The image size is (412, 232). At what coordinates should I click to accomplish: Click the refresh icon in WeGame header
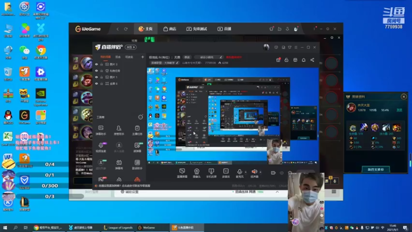pyautogui.click(x=126, y=29)
